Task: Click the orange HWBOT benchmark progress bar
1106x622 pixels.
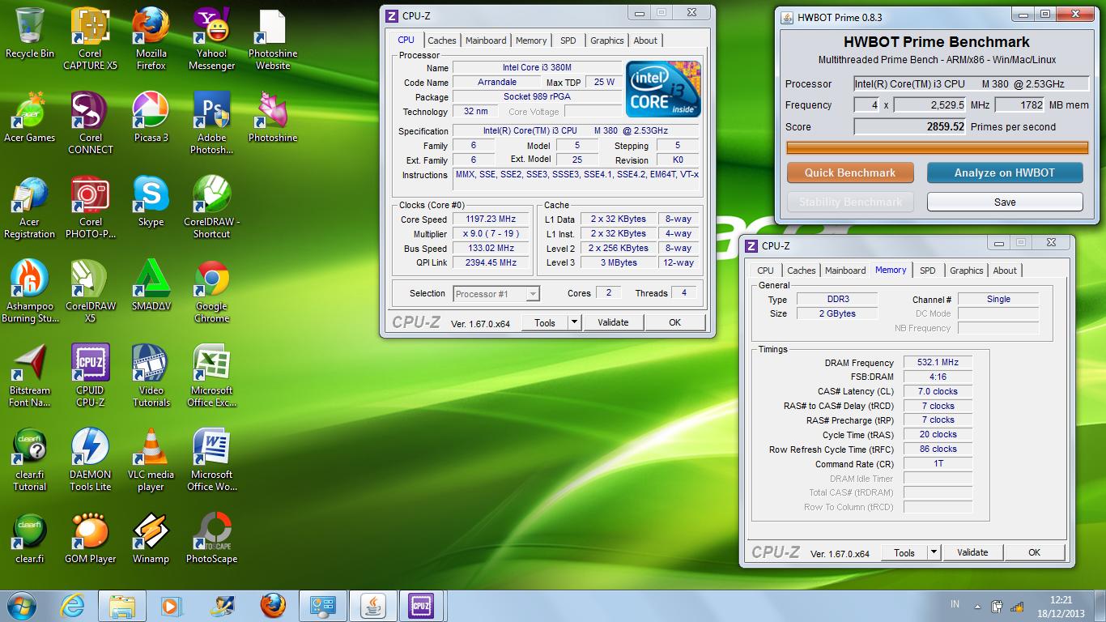Action: coord(938,147)
